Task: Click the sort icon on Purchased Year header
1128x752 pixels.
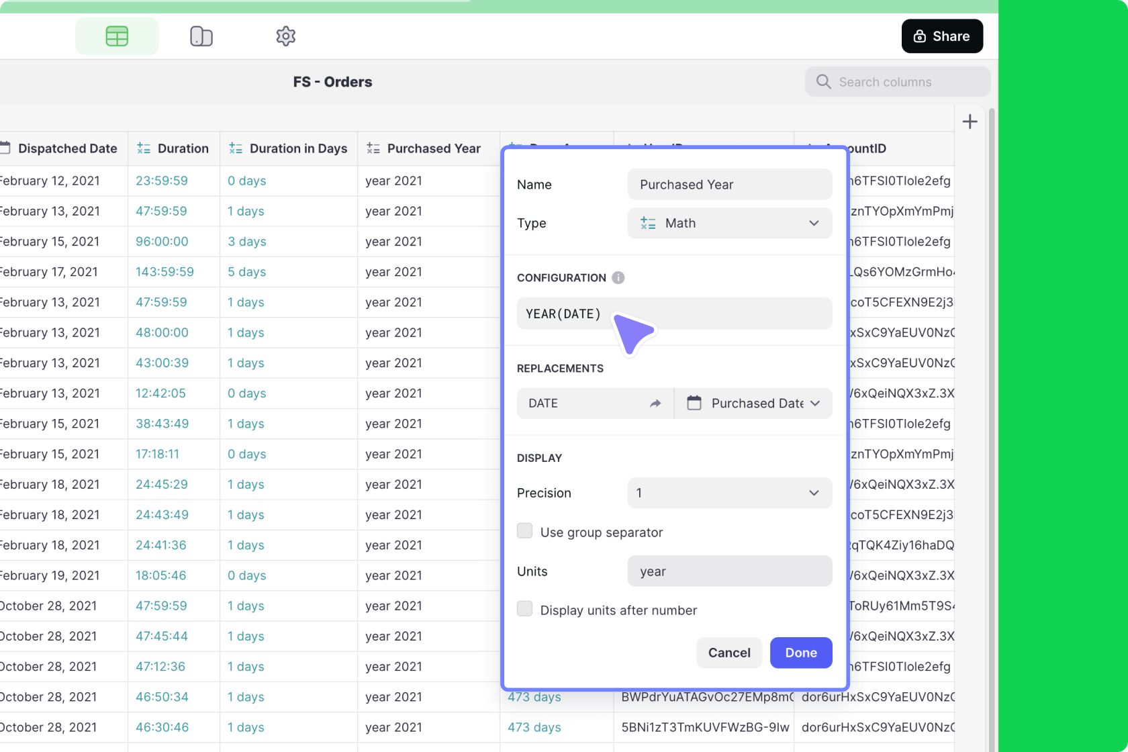Action: (x=374, y=148)
